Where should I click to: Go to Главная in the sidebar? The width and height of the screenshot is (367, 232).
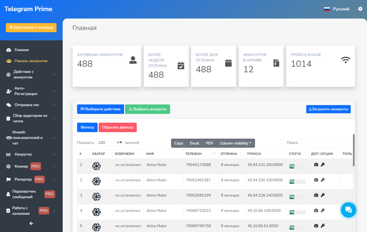click(x=22, y=50)
